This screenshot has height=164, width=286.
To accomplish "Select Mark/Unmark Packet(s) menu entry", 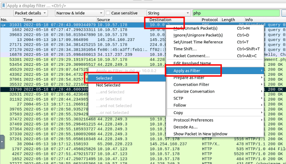I will coord(195,28).
